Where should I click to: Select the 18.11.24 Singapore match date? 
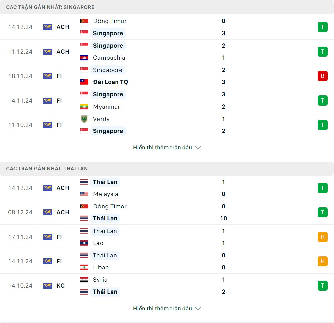[x=20, y=76]
